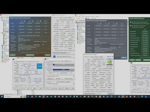This screenshot has width=150, height=112.
Task: Open GPU selector dropdown in RTX 2060 SUPER GPU-Z
Action: pos(61,53)
